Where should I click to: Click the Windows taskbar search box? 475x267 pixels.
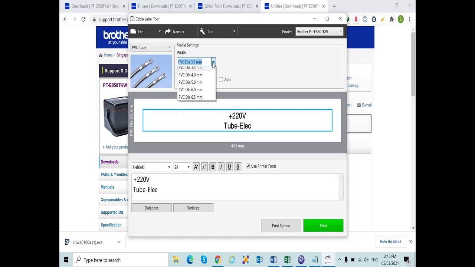pos(121,260)
